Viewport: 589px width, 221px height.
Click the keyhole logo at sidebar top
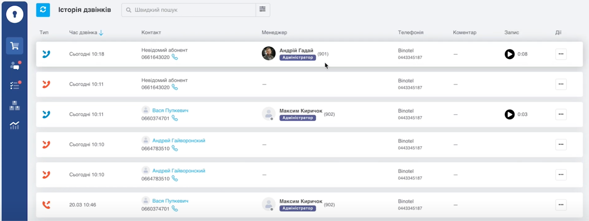(15, 14)
